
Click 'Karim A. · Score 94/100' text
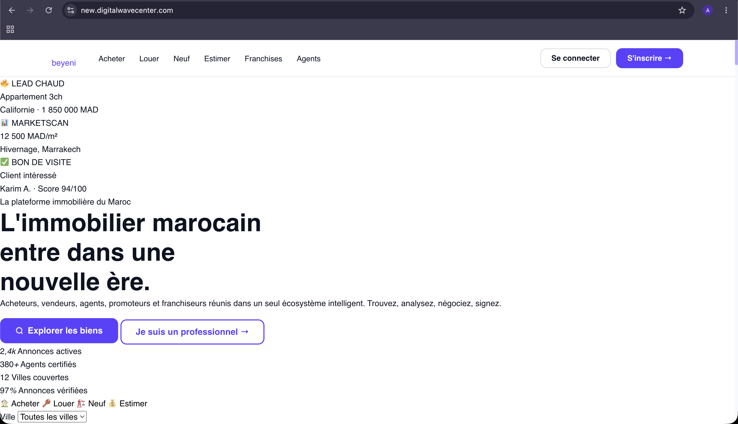pos(43,189)
